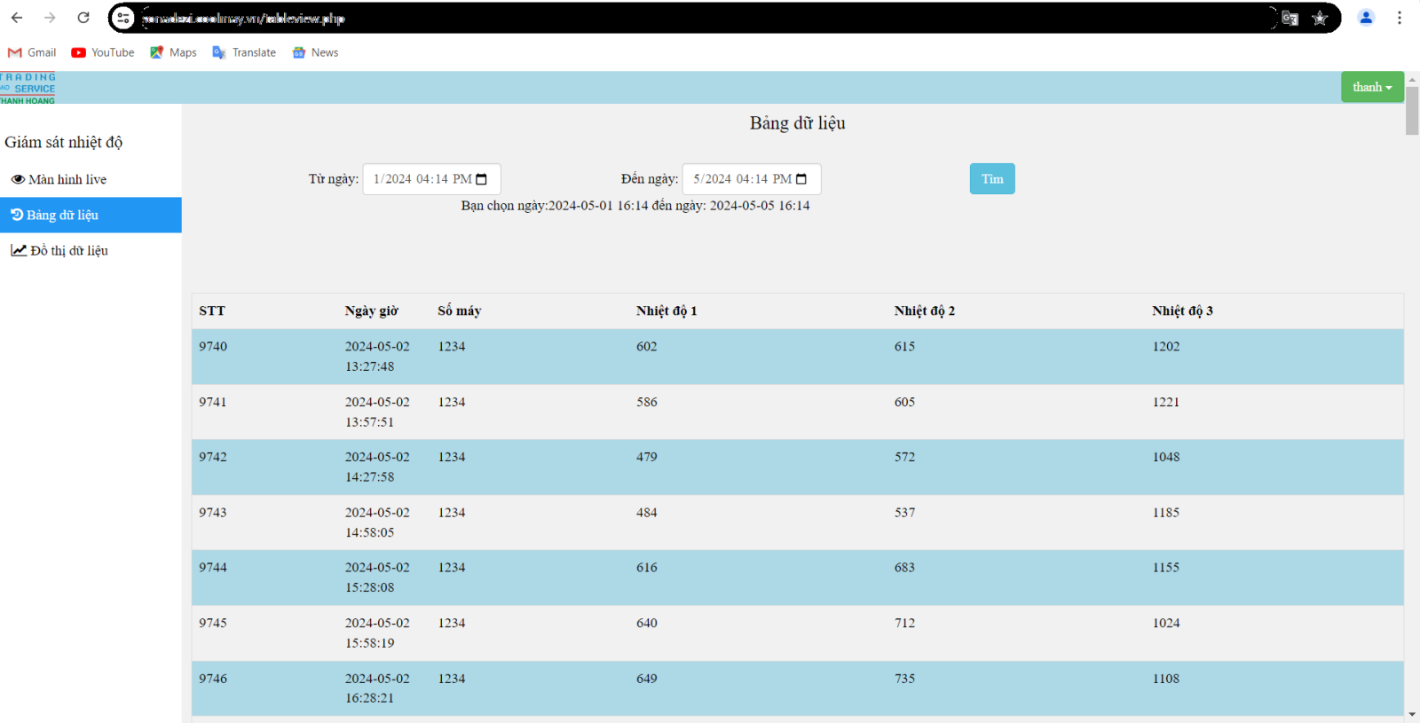Open Đồ thị dữ liệu chart page
The width and height of the screenshot is (1420, 723).
60,251
